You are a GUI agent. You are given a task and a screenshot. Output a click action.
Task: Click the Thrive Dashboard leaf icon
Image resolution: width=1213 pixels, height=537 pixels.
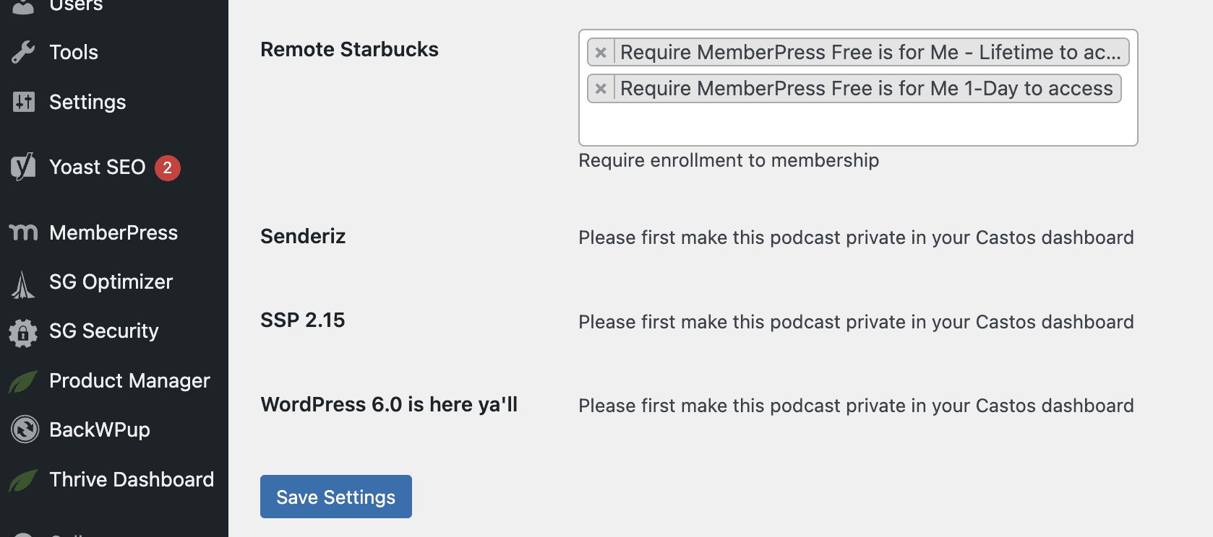coord(23,480)
